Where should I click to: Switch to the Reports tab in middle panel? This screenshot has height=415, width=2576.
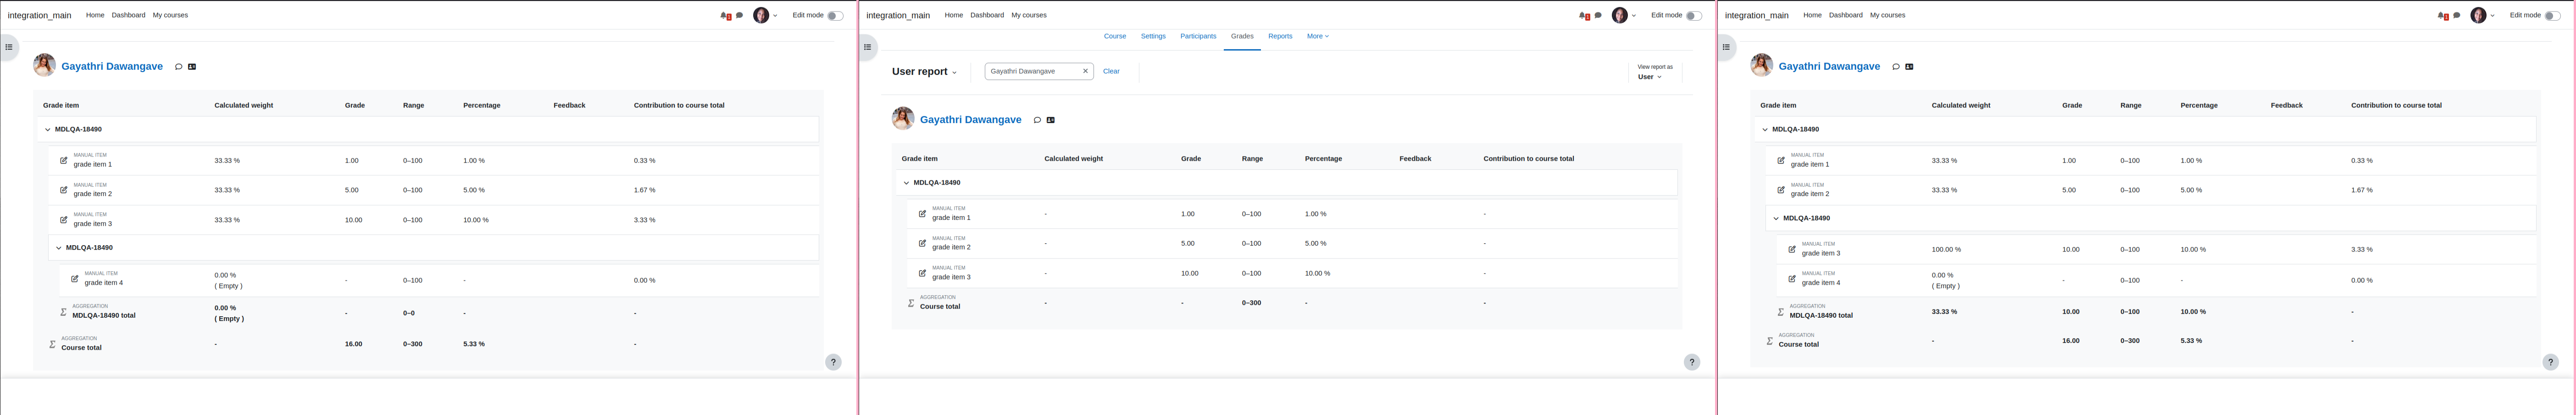coord(1280,36)
